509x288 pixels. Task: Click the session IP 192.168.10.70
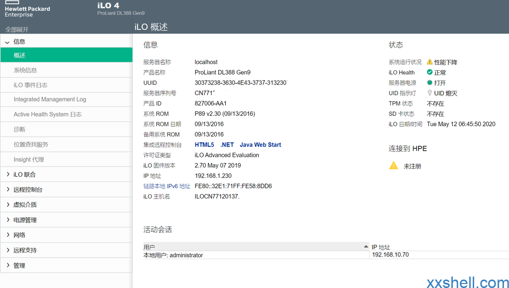pyautogui.click(x=390, y=255)
